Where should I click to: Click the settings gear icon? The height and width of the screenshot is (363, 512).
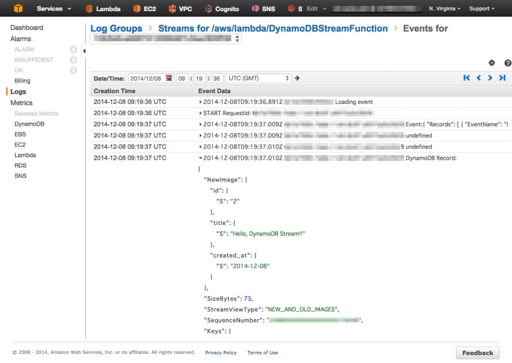(x=492, y=63)
